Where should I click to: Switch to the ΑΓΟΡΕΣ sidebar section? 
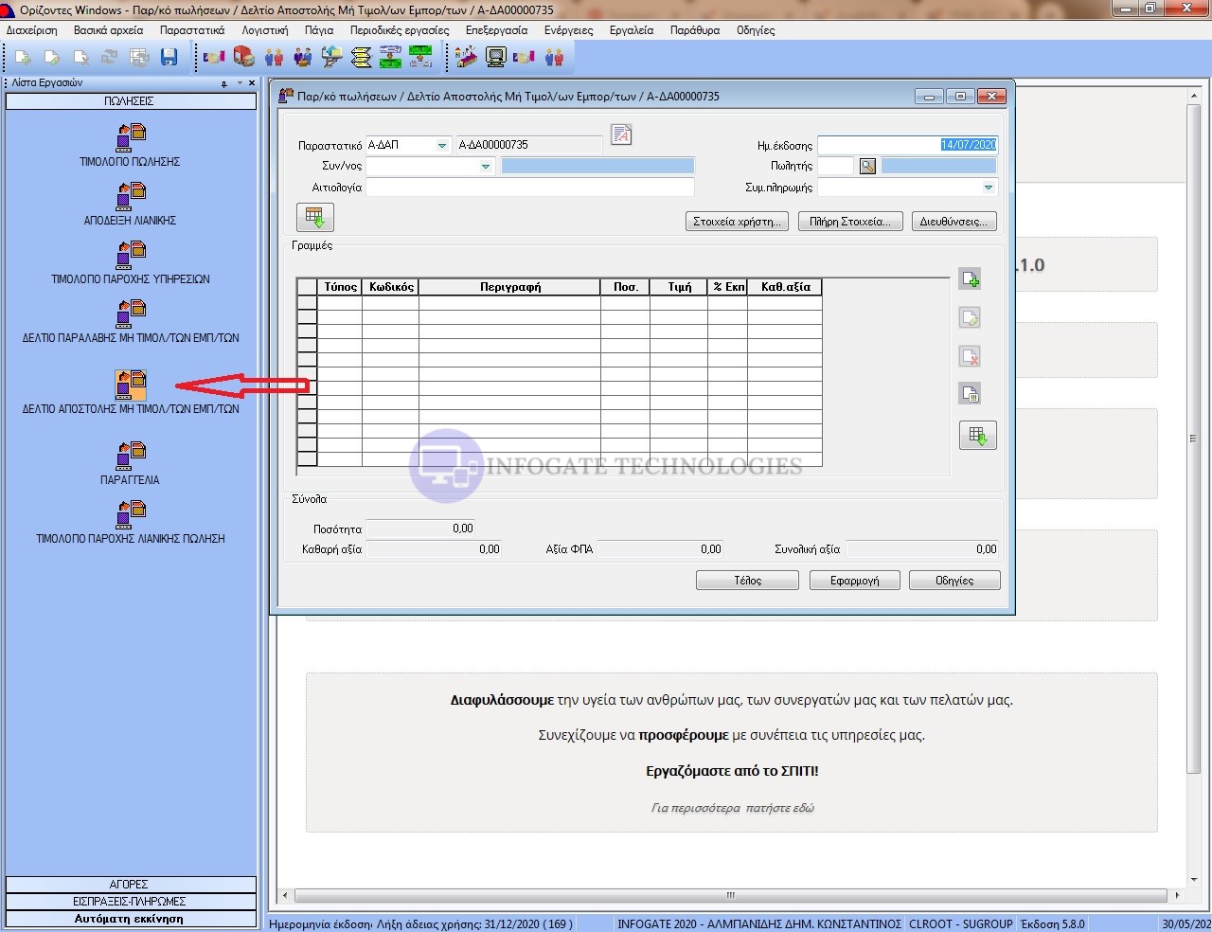click(131, 884)
